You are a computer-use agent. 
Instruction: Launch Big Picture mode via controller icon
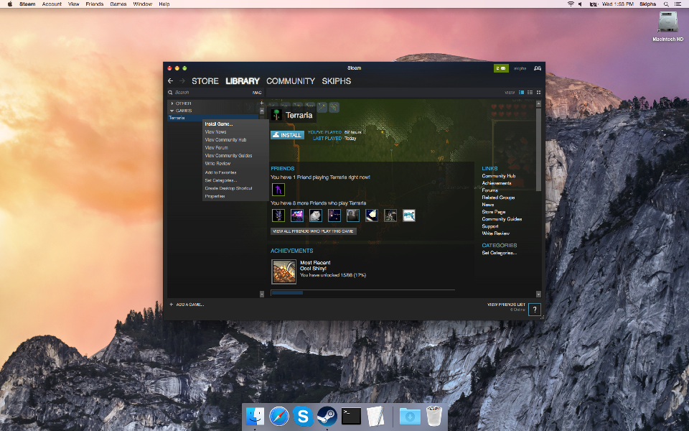point(538,68)
